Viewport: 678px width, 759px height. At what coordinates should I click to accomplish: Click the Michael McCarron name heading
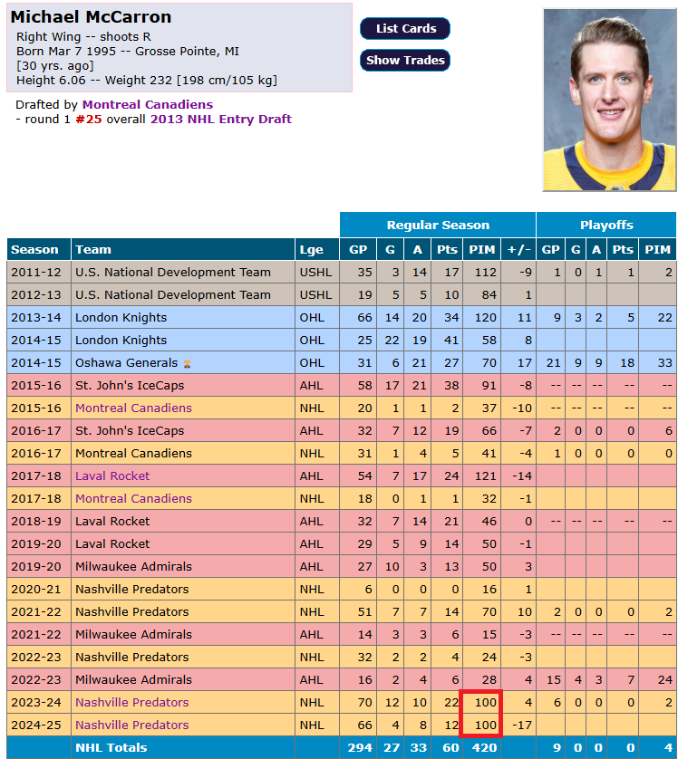tap(91, 17)
